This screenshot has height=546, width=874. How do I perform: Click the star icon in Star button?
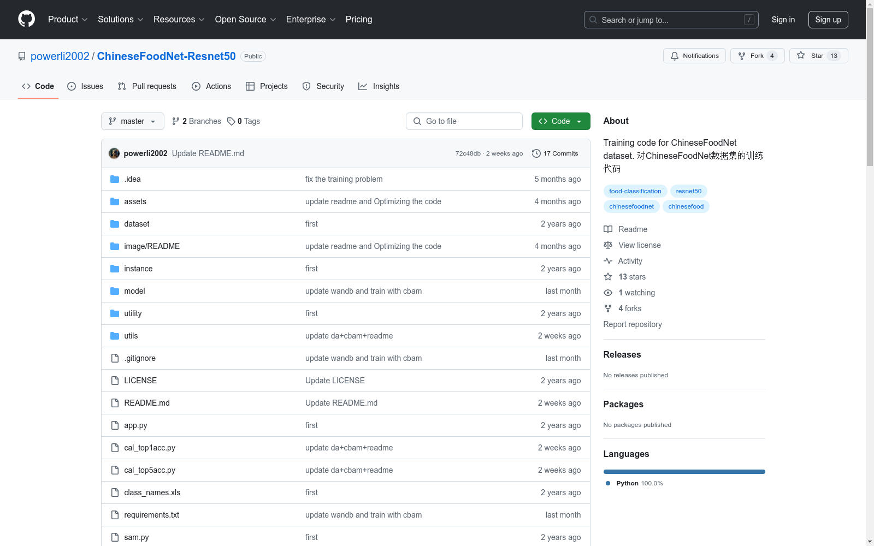[801, 55]
